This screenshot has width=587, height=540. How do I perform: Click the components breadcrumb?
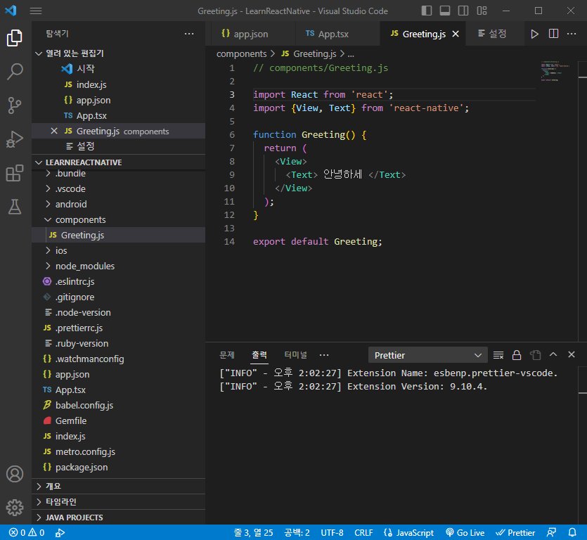tap(241, 54)
